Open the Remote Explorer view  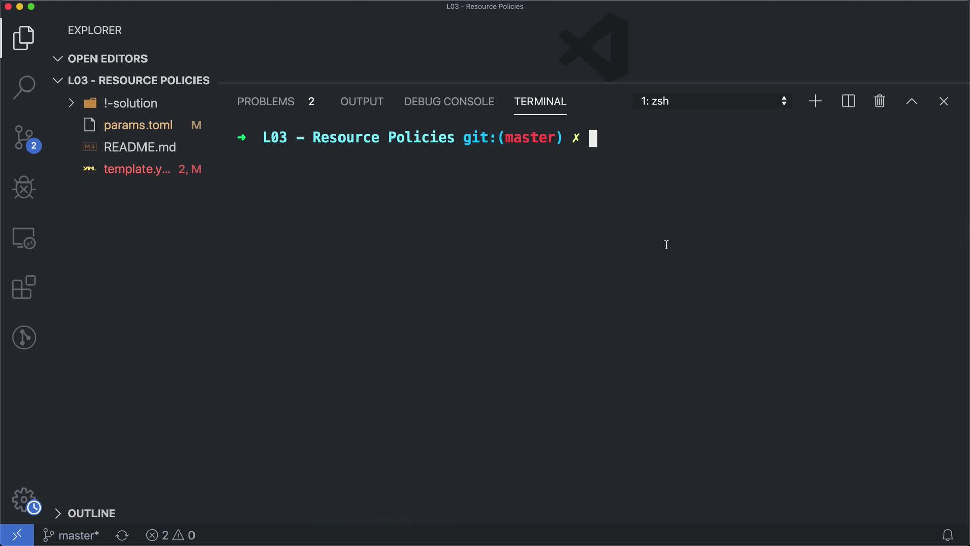point(24,238)
